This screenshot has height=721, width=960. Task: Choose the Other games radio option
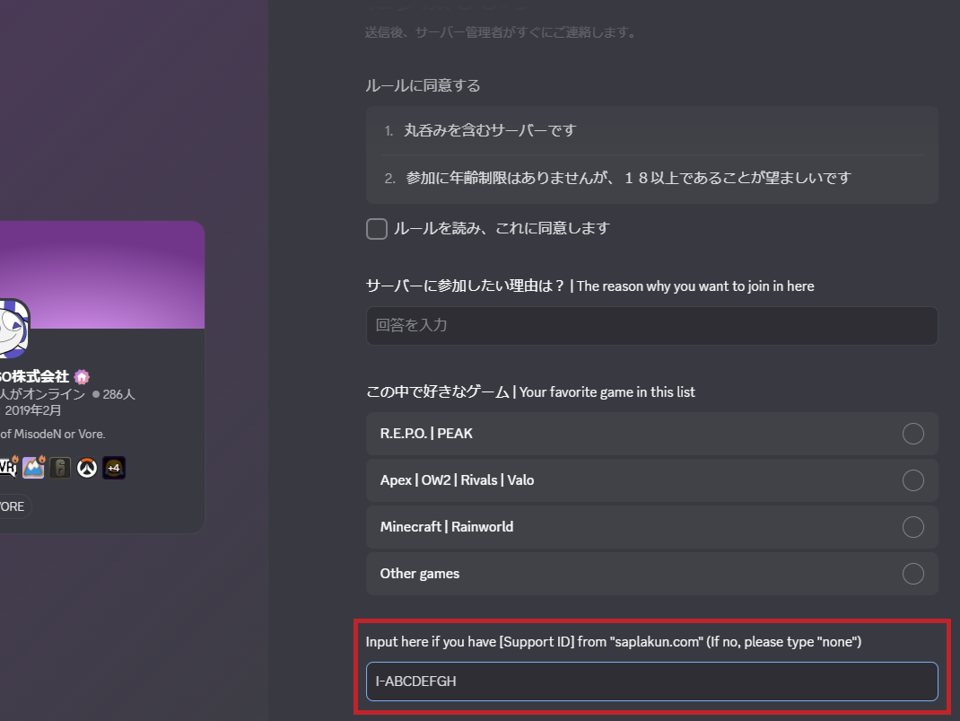[912, 574]
